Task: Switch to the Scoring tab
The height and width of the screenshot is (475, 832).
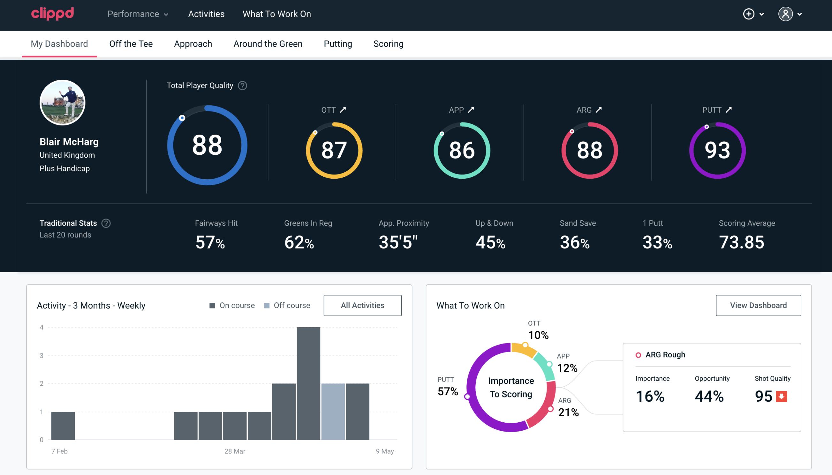Action: click(x=389, y=43)
